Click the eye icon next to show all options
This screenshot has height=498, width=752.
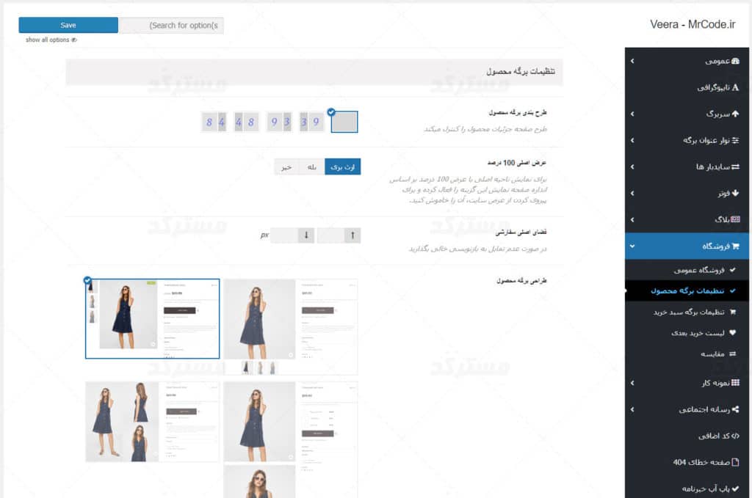tap(74, 40)
